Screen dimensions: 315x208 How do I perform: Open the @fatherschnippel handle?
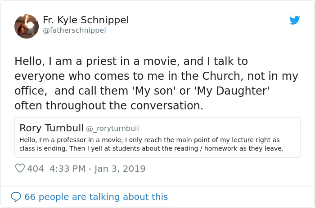[74, 30]
